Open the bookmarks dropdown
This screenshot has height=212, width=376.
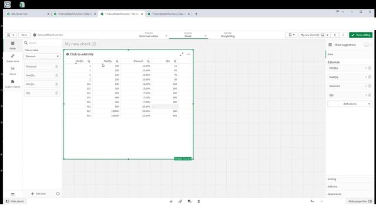(x=291, y=35)
